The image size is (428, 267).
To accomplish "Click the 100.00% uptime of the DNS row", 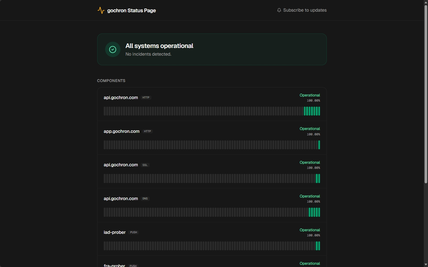I will pyautogui.click(x=313, y=202).
